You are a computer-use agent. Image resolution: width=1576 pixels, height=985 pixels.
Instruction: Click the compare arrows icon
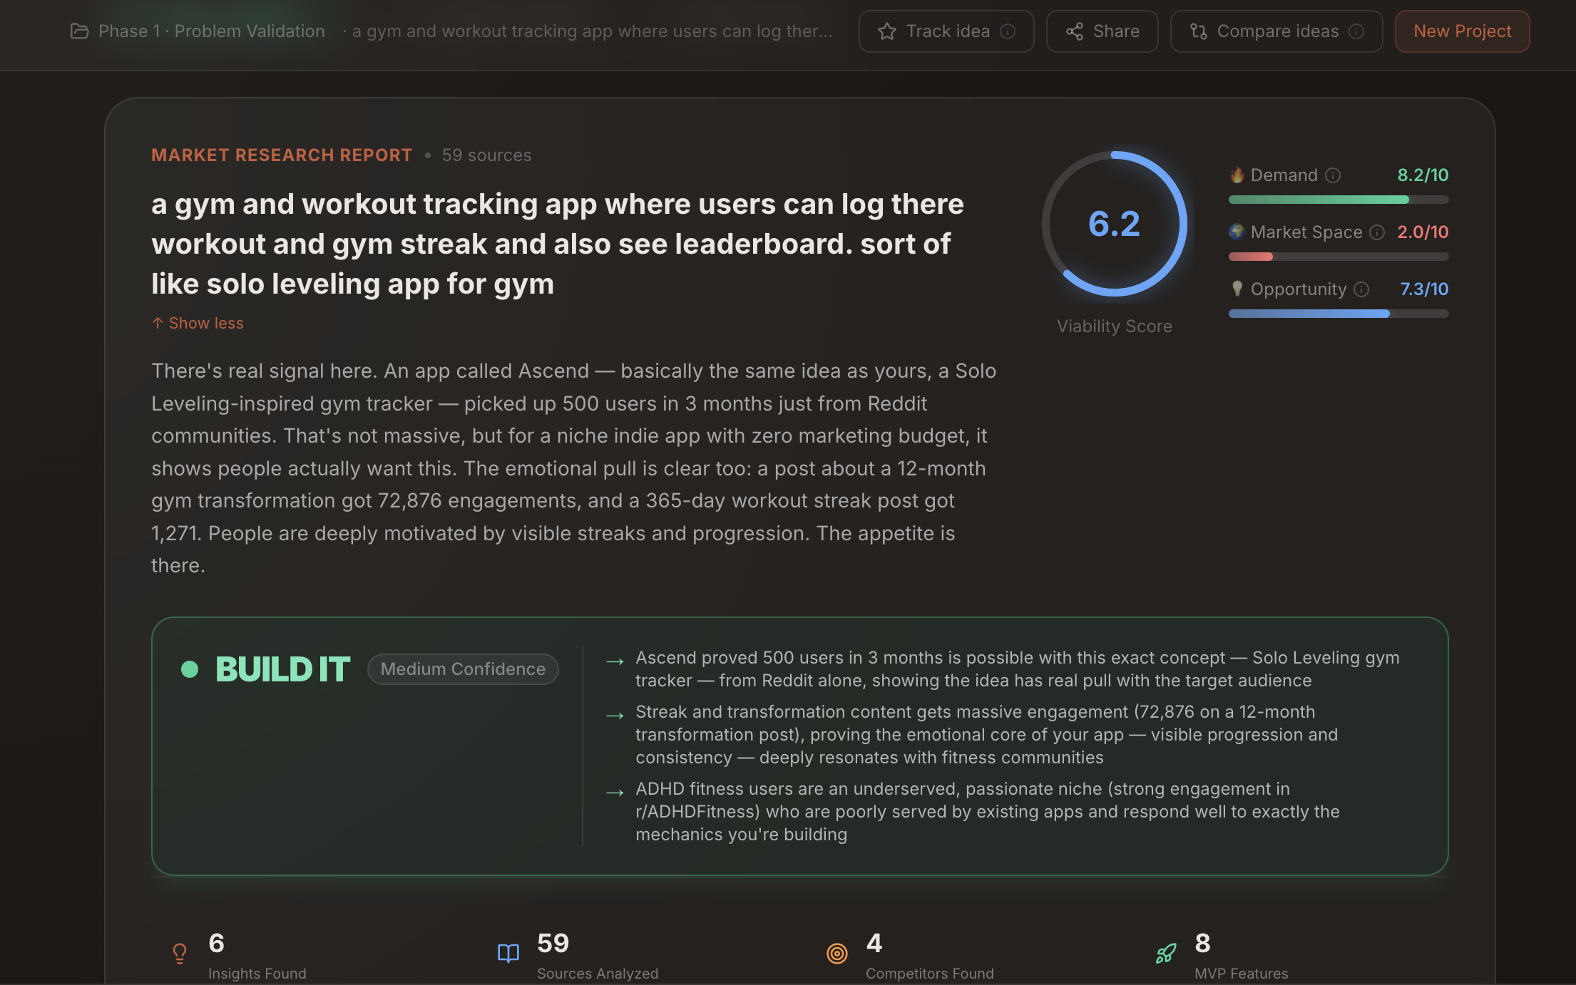point(1199,31)
